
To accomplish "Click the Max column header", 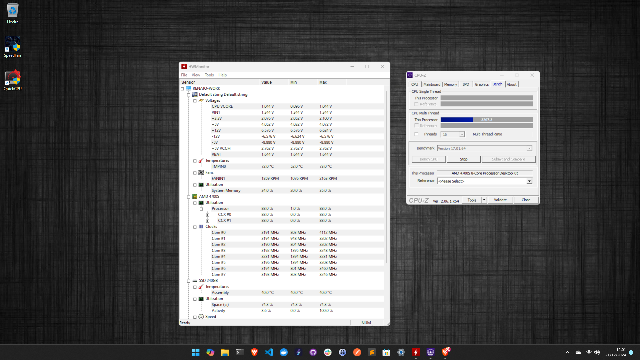I will point(332,82).
